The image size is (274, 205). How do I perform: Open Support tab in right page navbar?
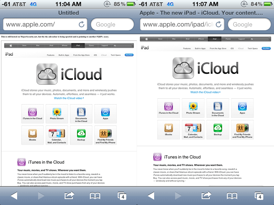pyautogui.click(x=241, y=39)
